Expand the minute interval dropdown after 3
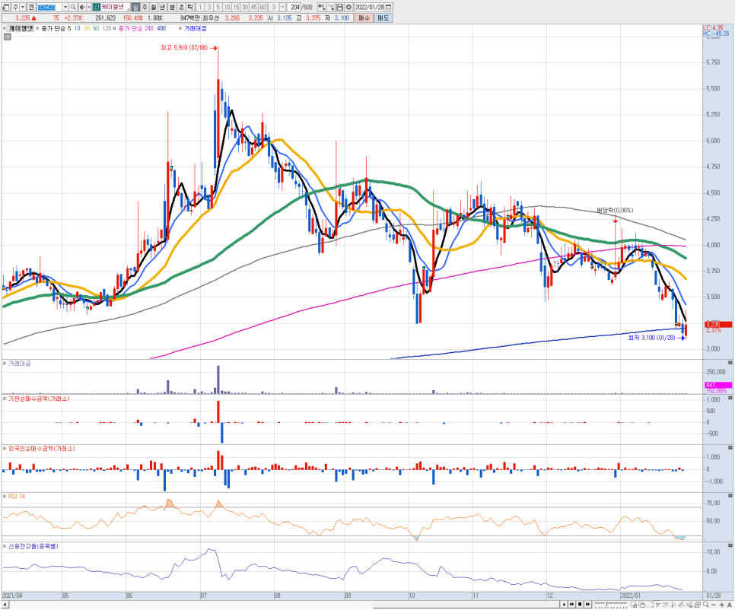This screenshot has height=610, width=735. pyautogui.click(x=282, y=7)
